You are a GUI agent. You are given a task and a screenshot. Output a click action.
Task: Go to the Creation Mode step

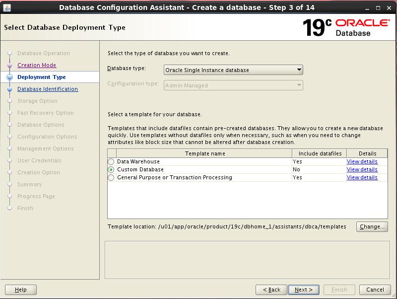point(37,66)
